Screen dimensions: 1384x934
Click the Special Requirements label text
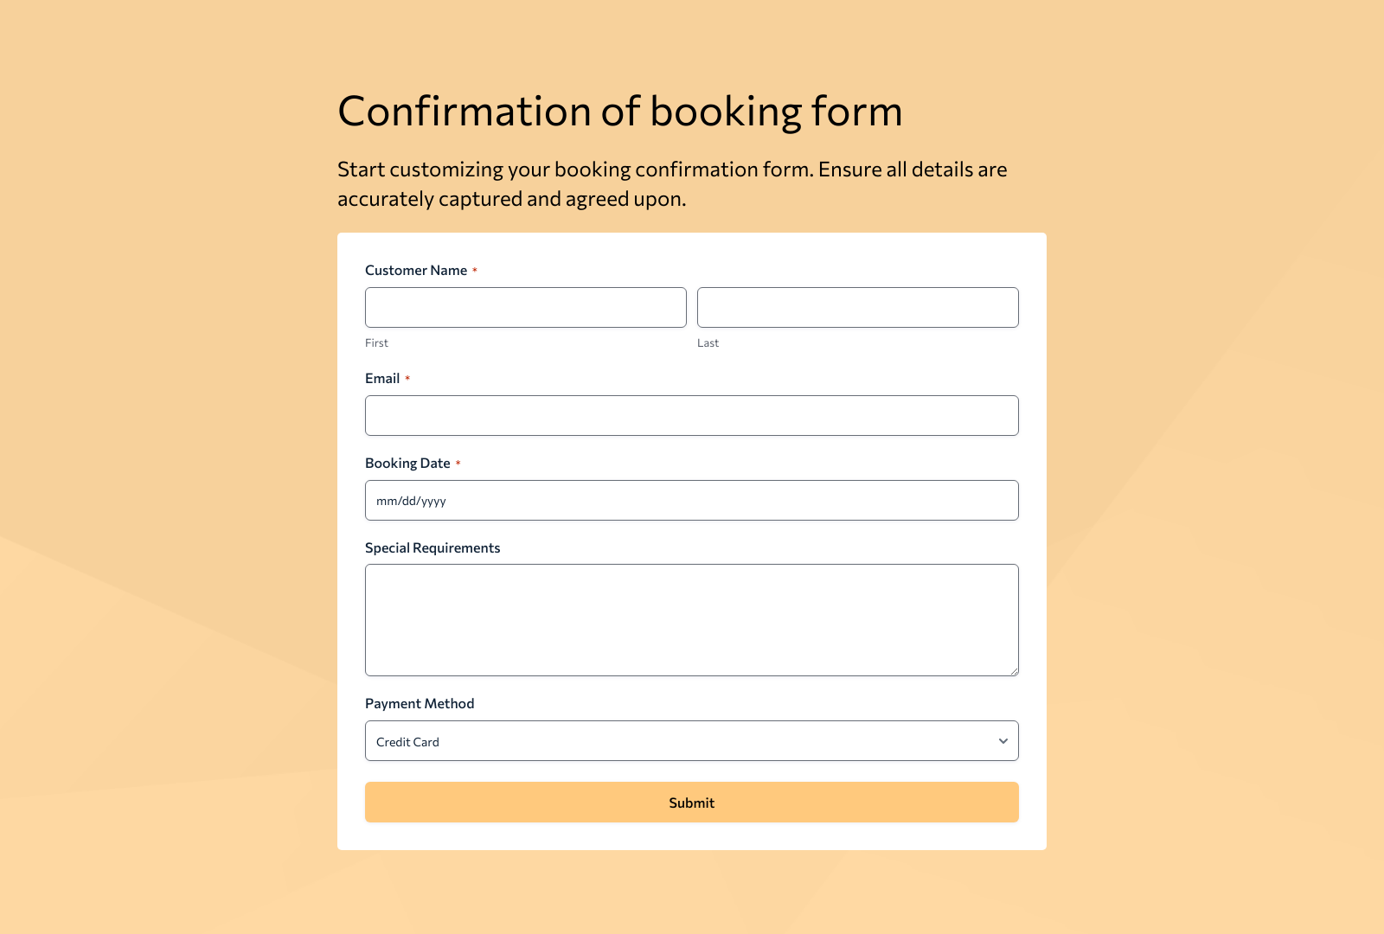tap(432, 547)
